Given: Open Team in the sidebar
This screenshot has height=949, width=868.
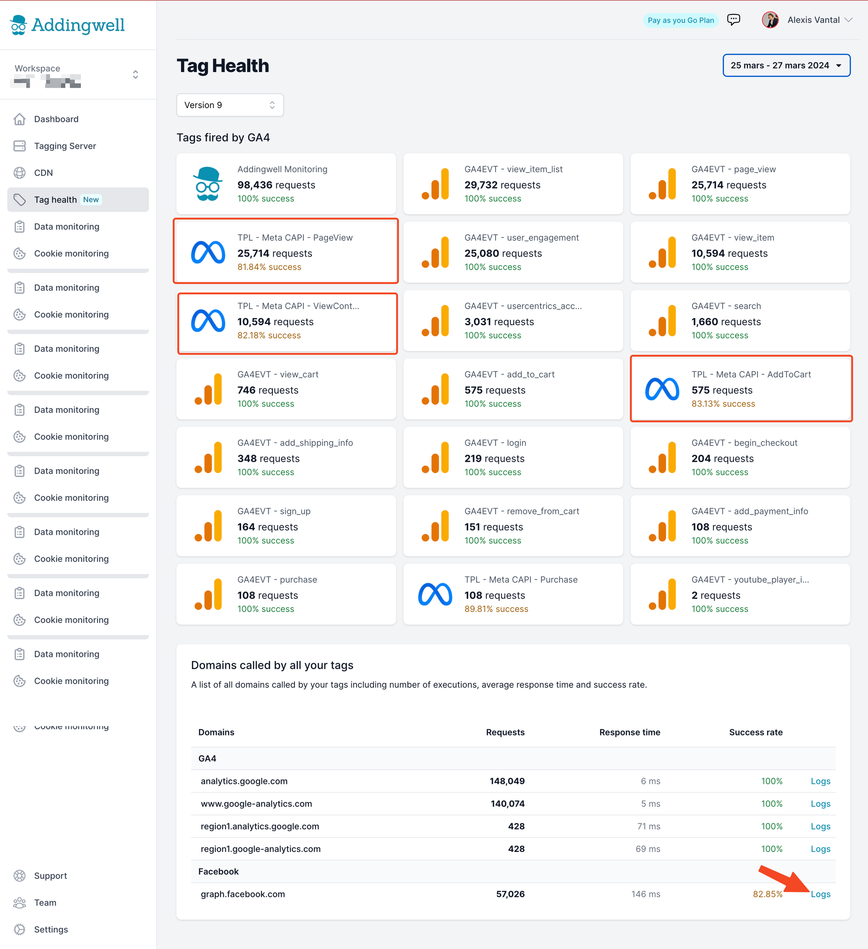Looking at the screenshot, I should pos(78,902).
